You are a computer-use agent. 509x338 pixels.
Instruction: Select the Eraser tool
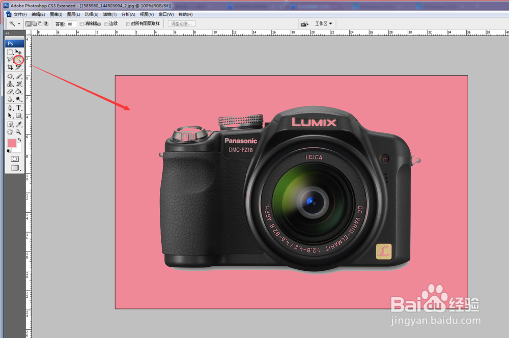point(10,92)
